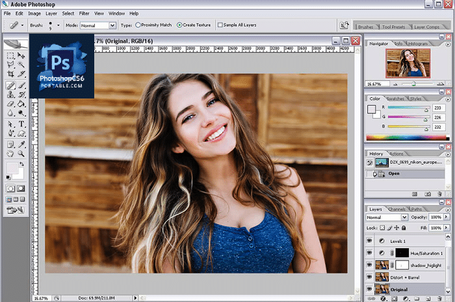Open the Filter menu

pyautogui.click(x=84, y=14)
